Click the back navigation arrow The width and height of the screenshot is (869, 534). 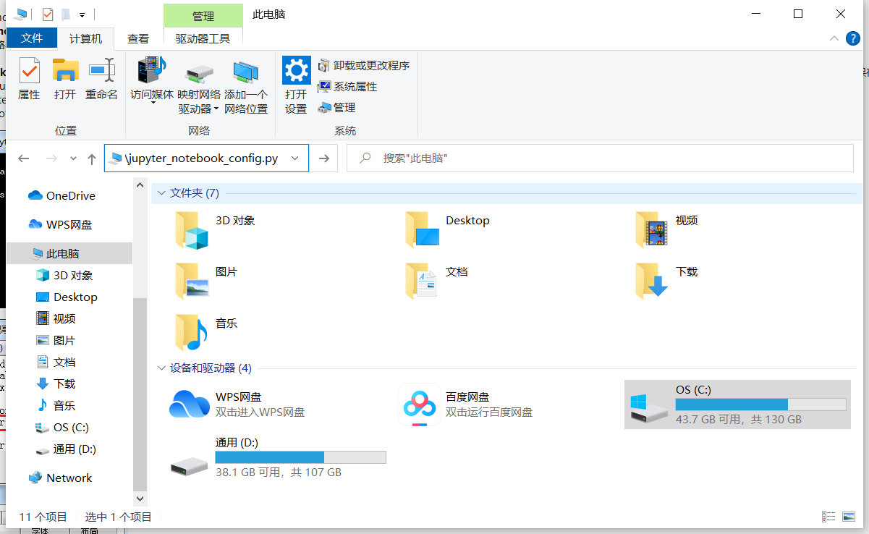(x=23, y=158)
